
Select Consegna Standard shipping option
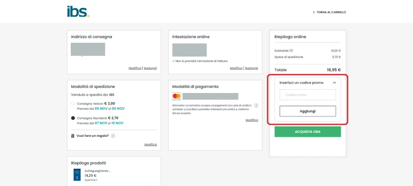click(73, 118)
